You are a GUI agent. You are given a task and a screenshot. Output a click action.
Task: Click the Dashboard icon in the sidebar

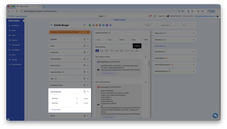(9, 26)
